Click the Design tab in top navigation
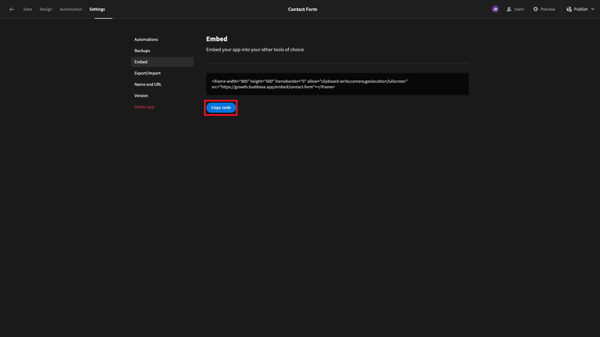This screenshot has height=337, width=600. coord(46,9)
